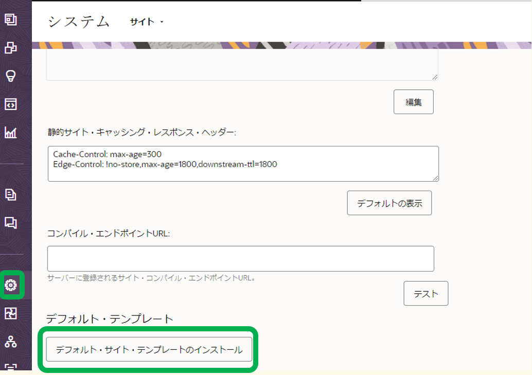Click the テスト button

pyautogui.click(x=425, y=293)
